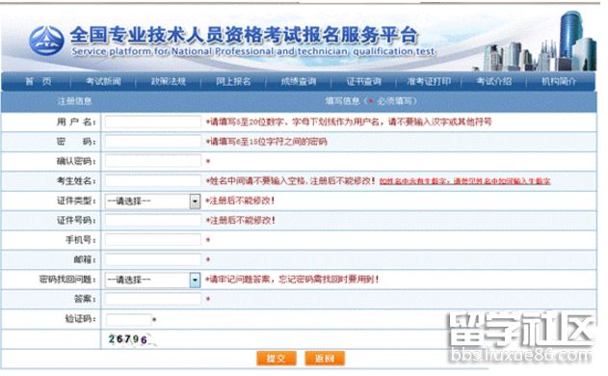This screenshot has height=376, width=608.
Task: Click the platform title 全国专业技术人员资格考试报名服务平台
Action: click(245, 35)
